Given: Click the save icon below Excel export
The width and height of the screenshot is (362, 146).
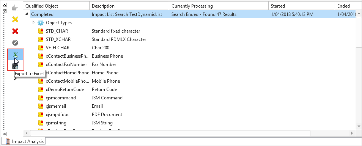Looking at the screenshot, I should (15, 66).
